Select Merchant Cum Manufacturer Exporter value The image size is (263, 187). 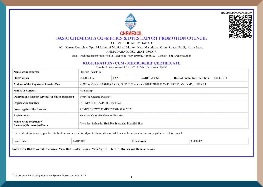[102, 115]
